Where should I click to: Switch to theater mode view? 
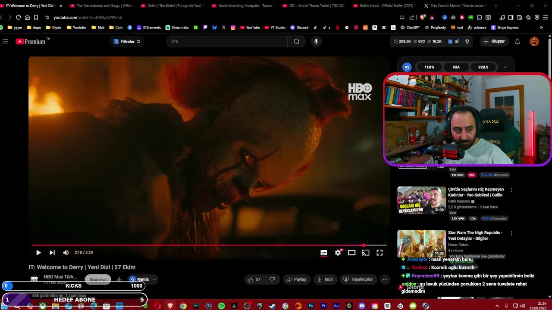[x=352, y=253]
